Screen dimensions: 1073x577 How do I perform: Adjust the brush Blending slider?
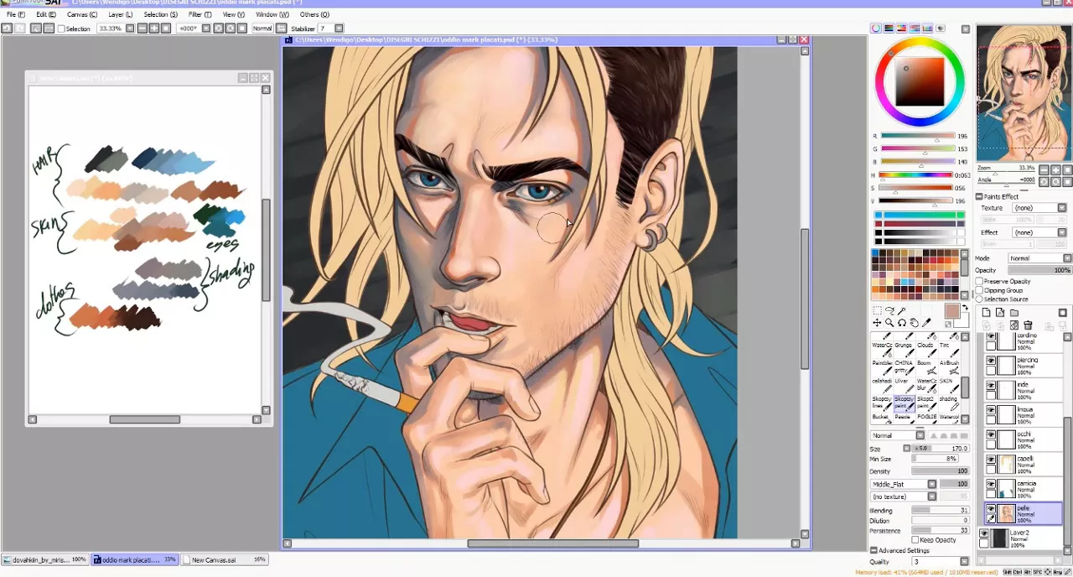point(939,510)
